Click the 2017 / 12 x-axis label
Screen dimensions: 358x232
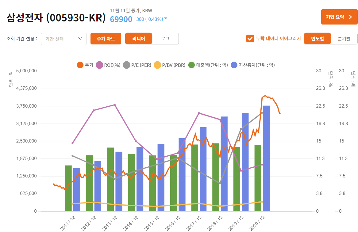tap(194, 223)
